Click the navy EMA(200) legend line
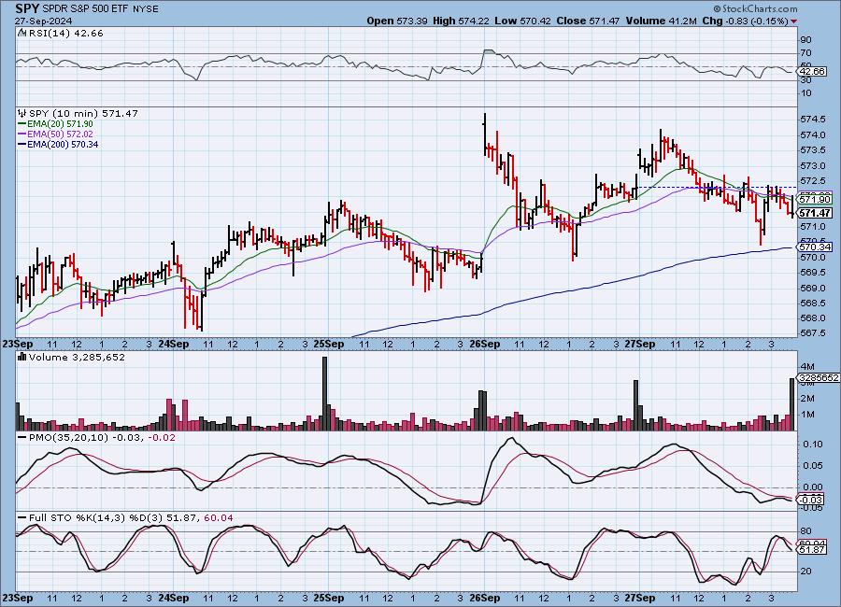This screenshot has height=607, width=841. [22, 144]
